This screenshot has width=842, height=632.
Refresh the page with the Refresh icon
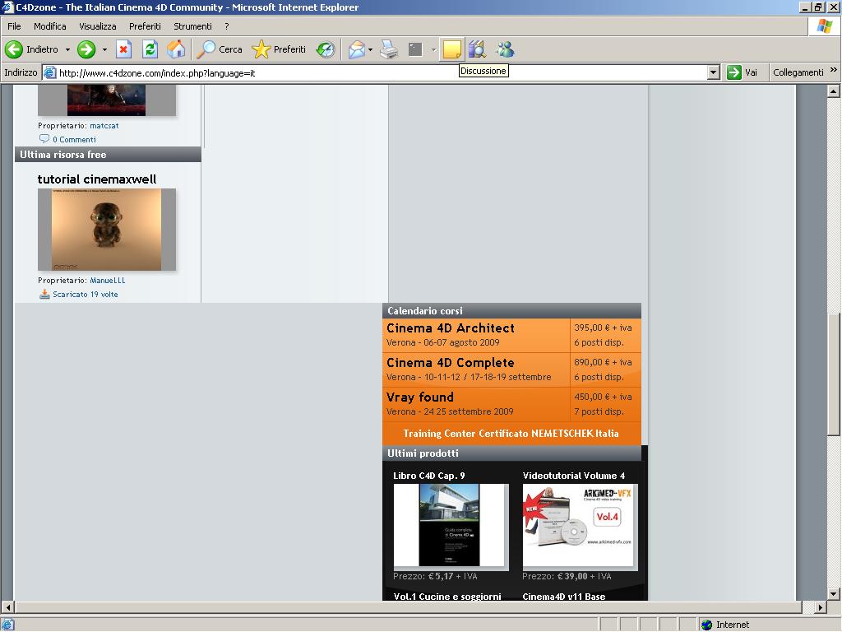coord(150,49)
